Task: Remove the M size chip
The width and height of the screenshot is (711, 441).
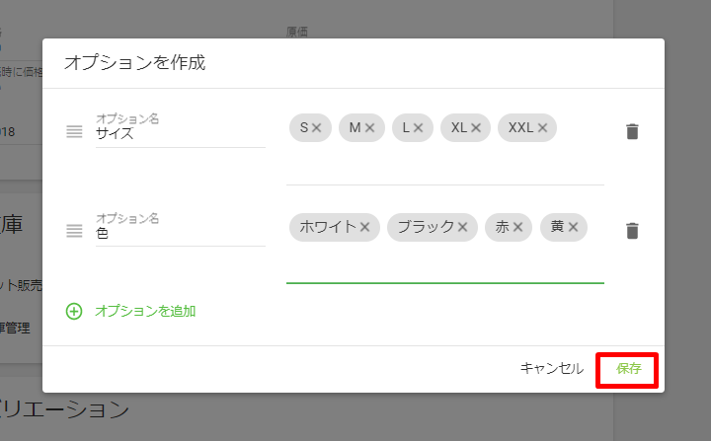Action: (370, 127)
